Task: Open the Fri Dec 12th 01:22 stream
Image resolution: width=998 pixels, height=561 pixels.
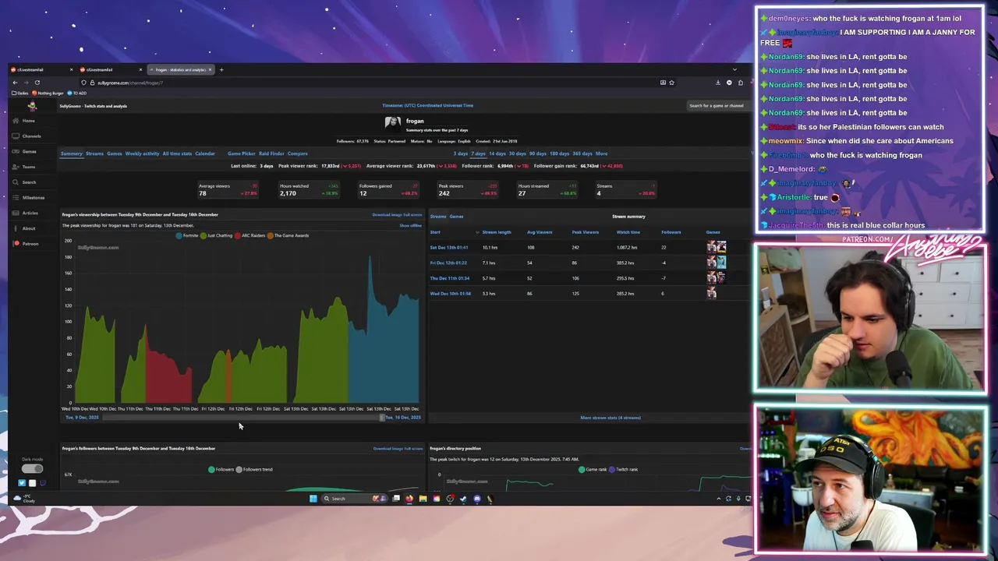Action: coord(448,263)
